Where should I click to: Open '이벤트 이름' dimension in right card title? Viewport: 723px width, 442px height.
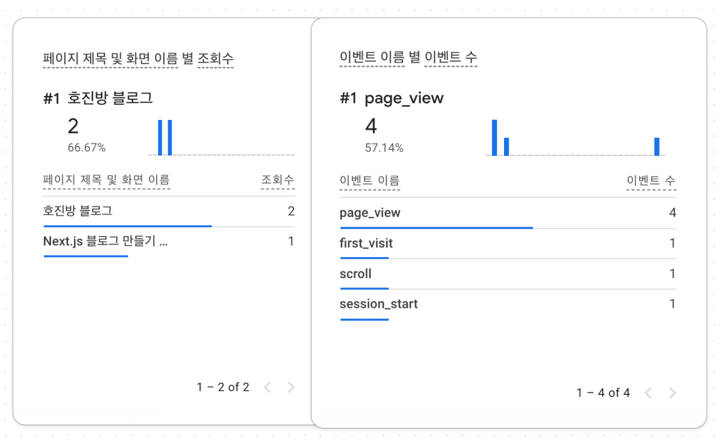[371, 58]
